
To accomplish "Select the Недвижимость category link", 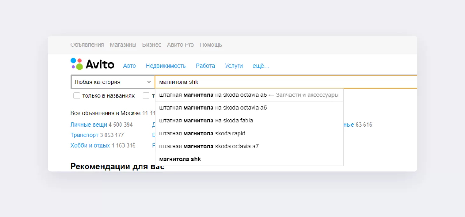I will [166, 66].
